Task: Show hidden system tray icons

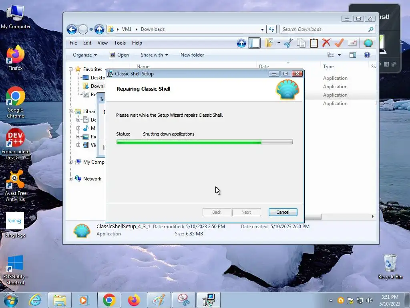Action: 331,300
